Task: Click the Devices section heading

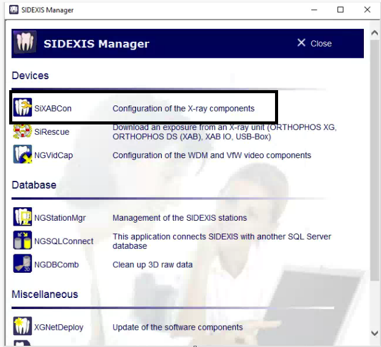Action: (31, 75)
